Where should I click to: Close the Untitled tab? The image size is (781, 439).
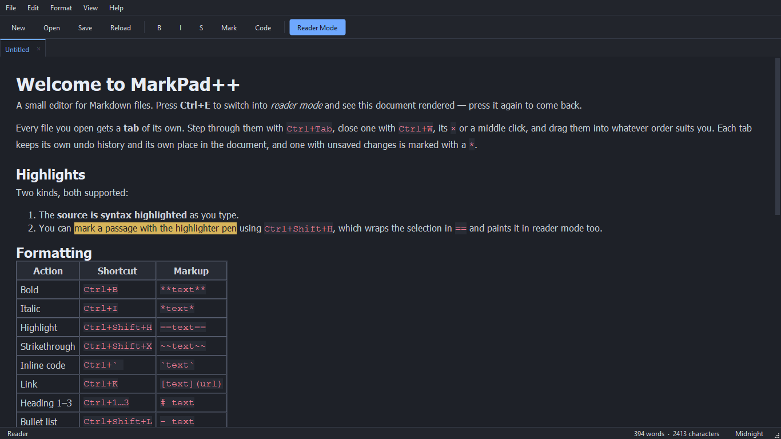[39, 49]
